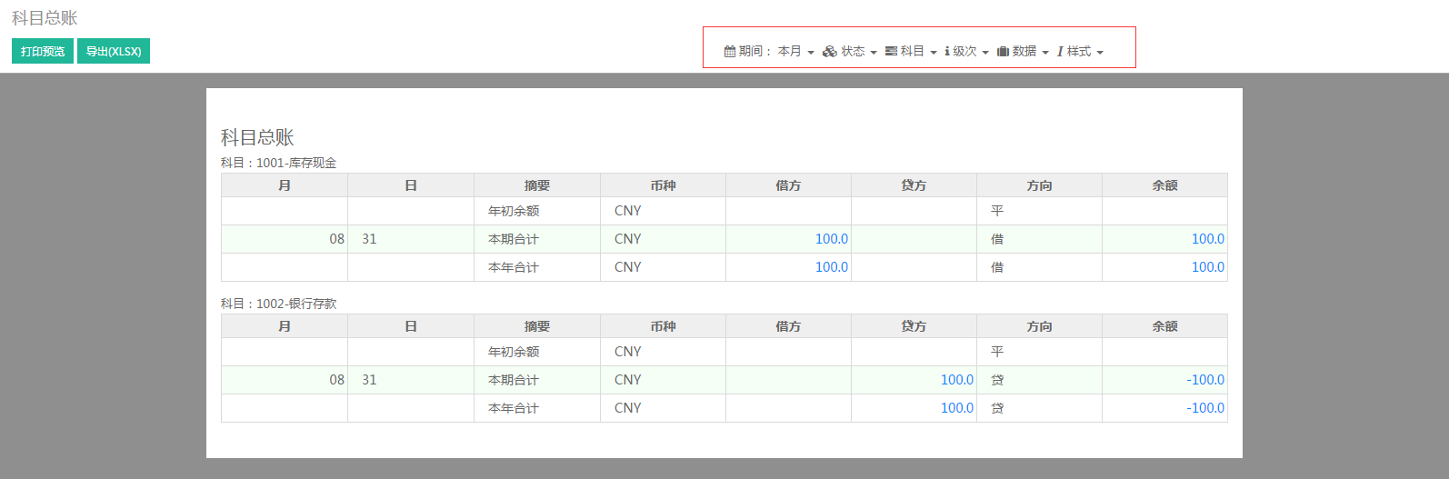The width and height of the screenshot is (1449, 479).
Task: Click the 科目：1001-库存现金 heading
Action: (x=278, y=163)
